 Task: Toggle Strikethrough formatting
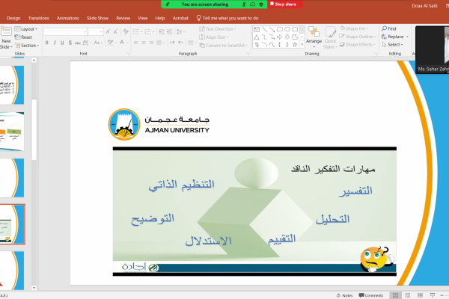point(78,43)
